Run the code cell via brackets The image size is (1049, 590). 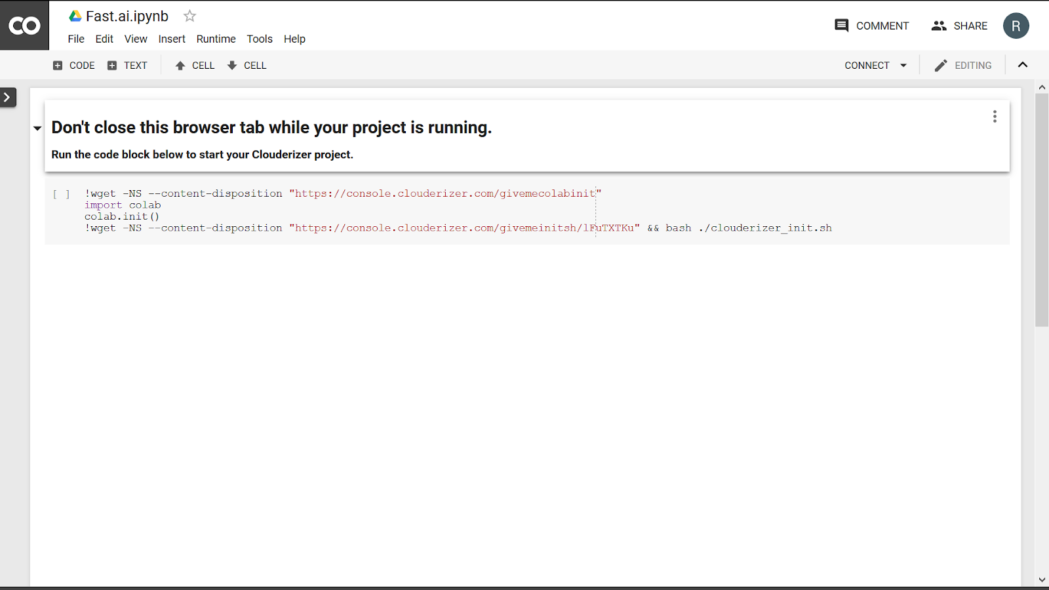(61, 194)
